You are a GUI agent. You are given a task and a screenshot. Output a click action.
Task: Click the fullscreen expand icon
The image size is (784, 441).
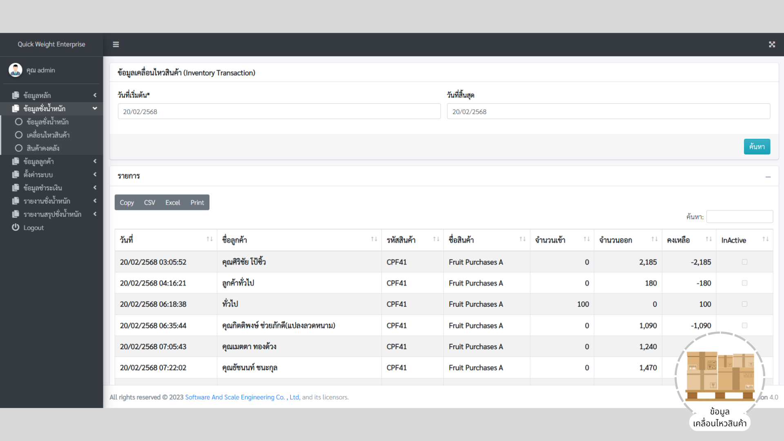(x=772, y=45)
